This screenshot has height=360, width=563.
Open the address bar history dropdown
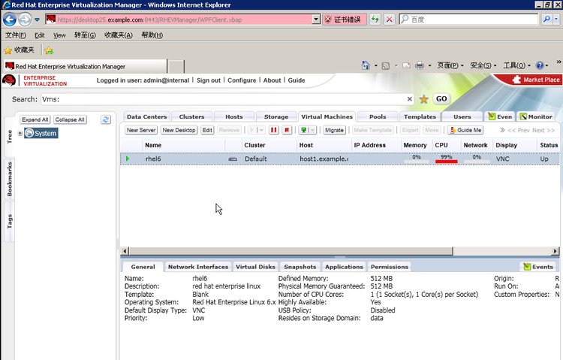pyautogui.click(x=316, y=20)
